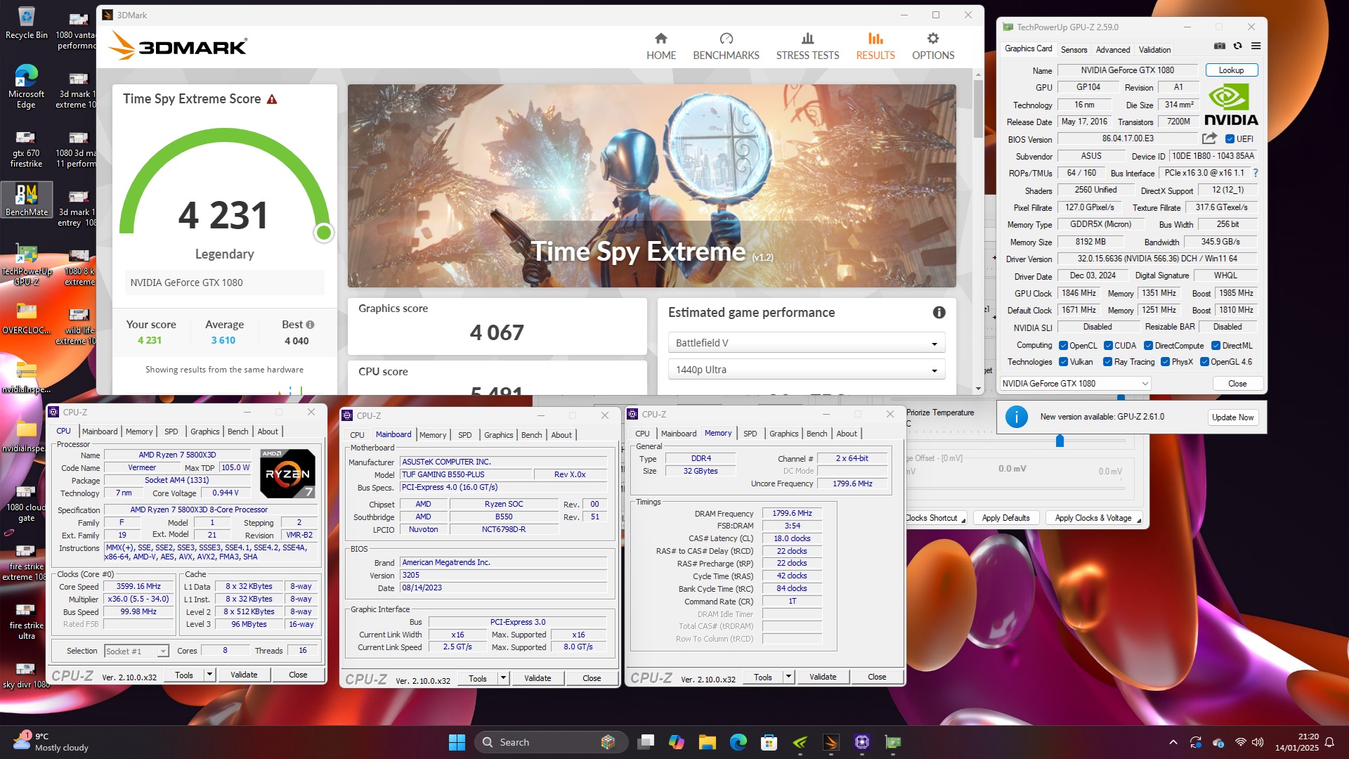1349x759 pixels.
Task: Open the Battlefield V game dropdown
Action: pyautogui.click(x=806, y=343)
